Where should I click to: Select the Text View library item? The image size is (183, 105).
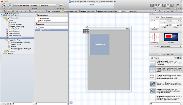click(166, 77)
